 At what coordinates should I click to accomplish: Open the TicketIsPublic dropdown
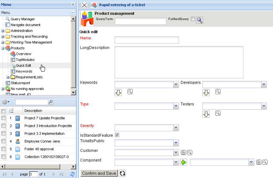(176, 143)
